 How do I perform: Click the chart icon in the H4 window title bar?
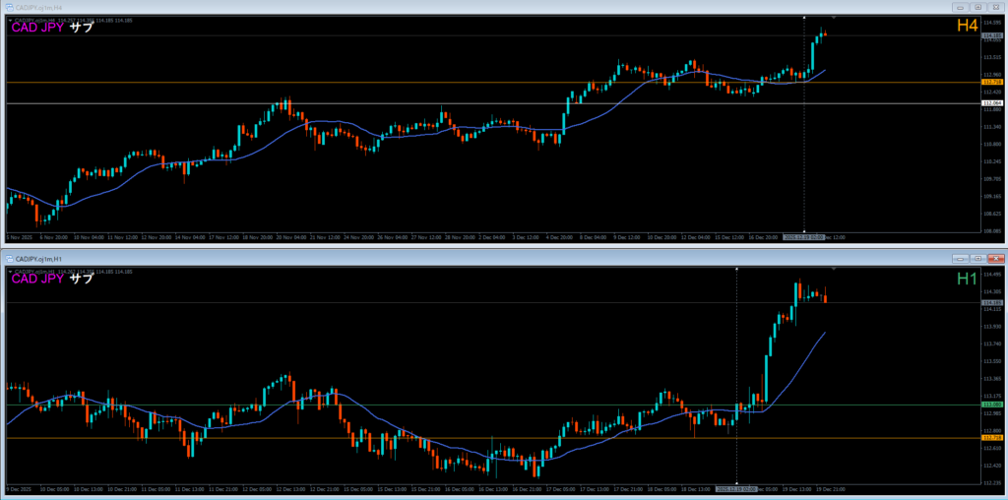[x=7, y=7]
